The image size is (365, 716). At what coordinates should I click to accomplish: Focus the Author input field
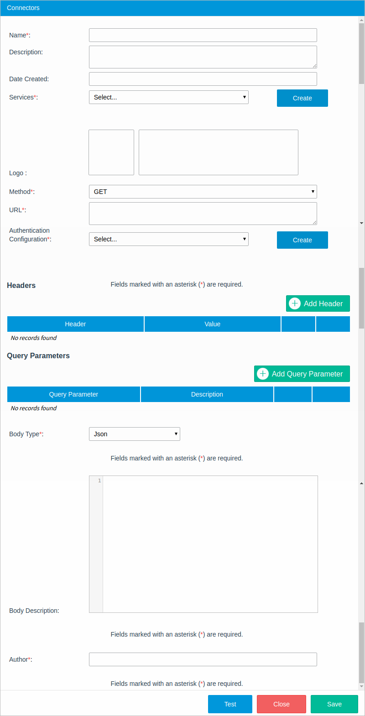coord(203,659)
